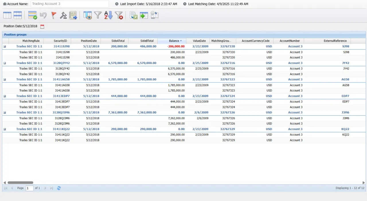Click the export to Excel icon
Screen dimensions: 367x201
coord(133,15)
